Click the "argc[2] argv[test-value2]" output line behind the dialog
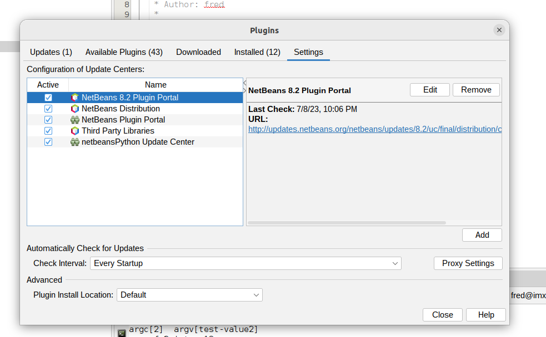 tap(193, 329)
